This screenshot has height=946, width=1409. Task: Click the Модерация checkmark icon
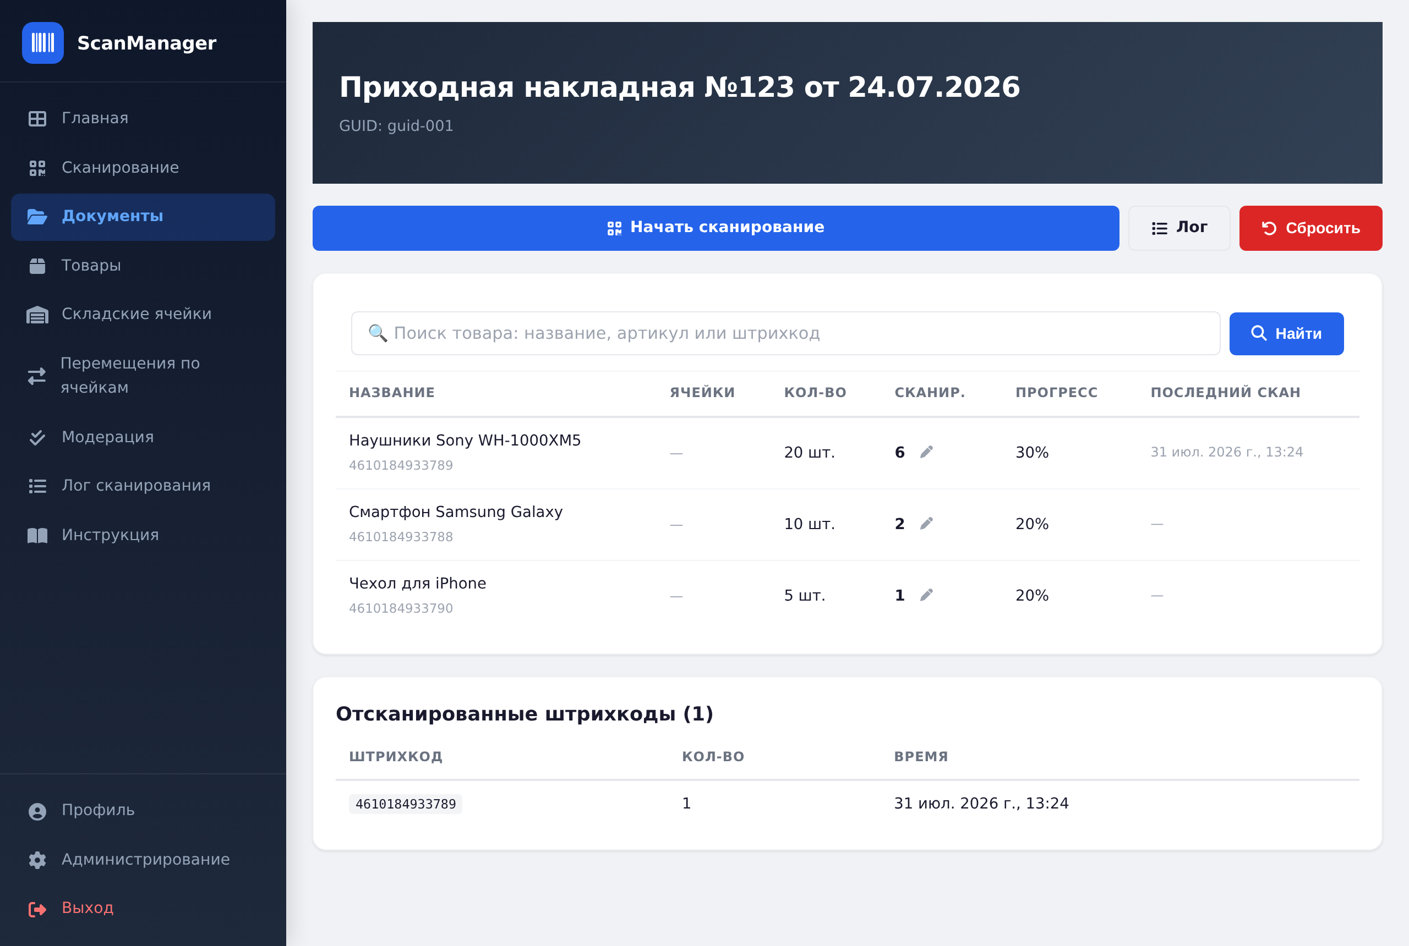coord(37,437)
